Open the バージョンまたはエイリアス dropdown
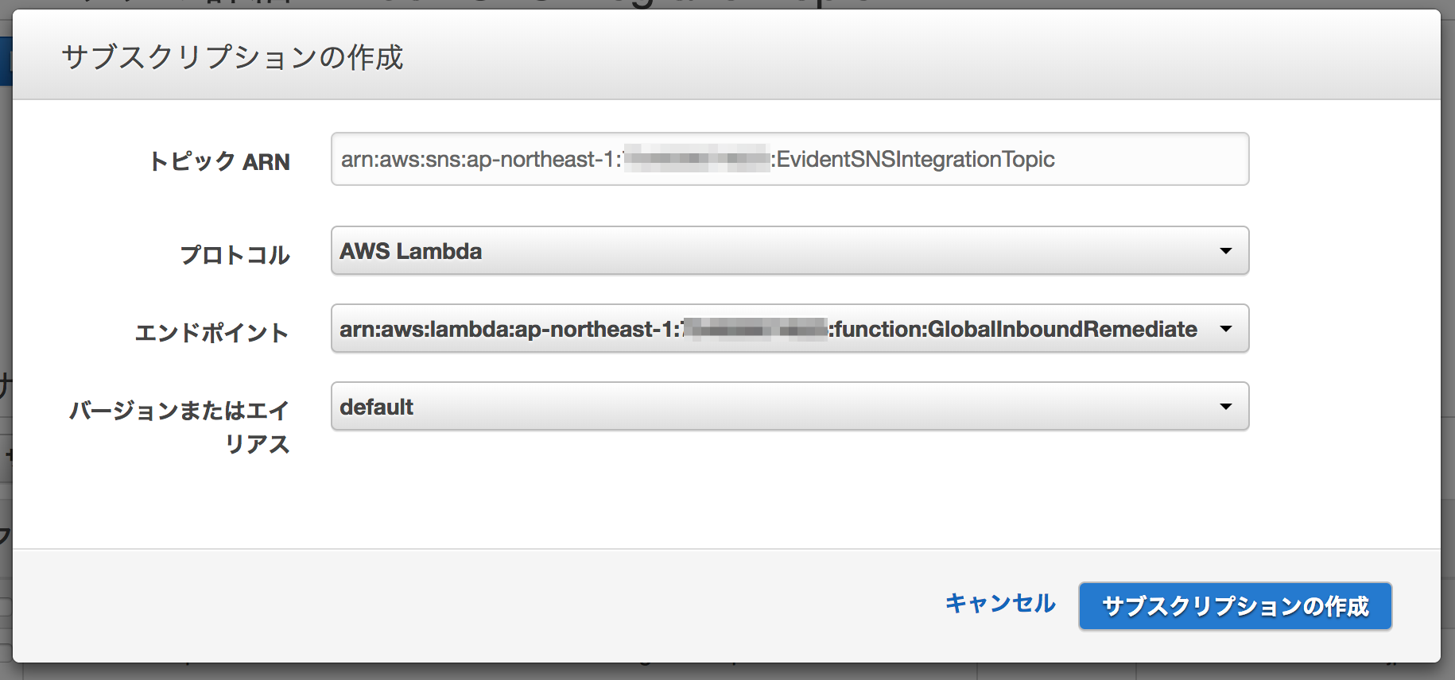Image resolution: width=1455 pixels, height=680 pixels. click(x=790, y=406)
